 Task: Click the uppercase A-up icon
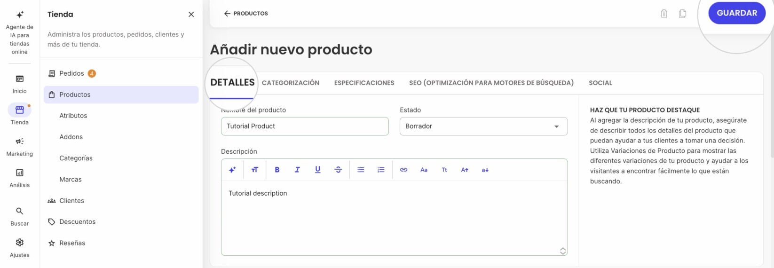[x=465, y=170]
